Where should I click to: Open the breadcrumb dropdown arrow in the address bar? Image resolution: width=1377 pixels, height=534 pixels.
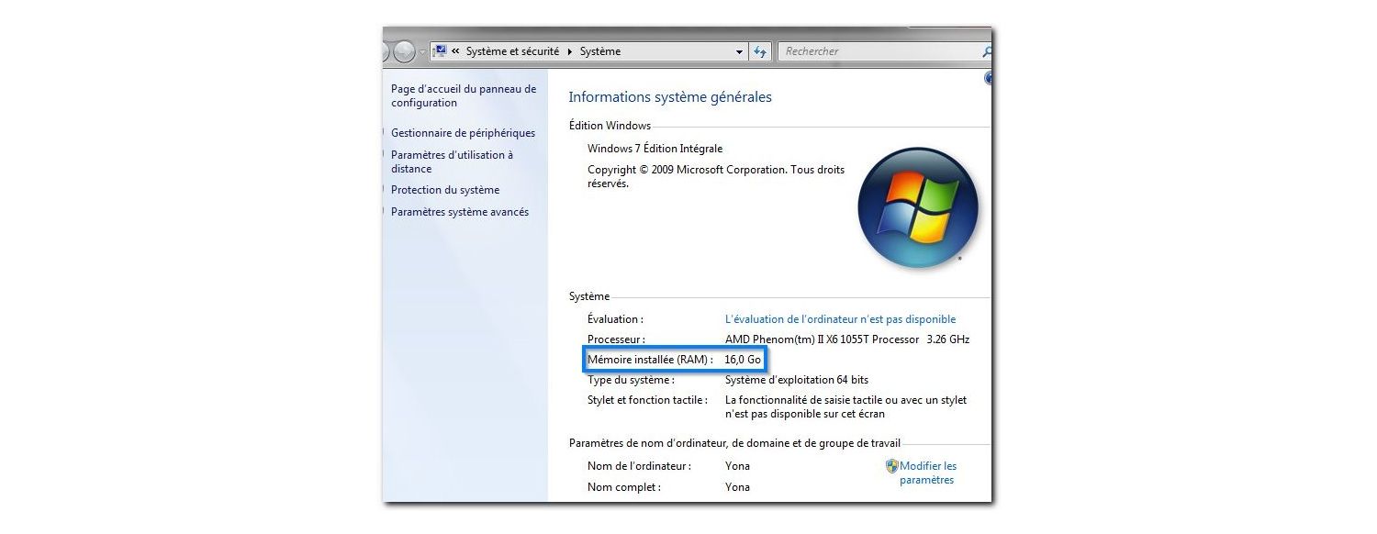(x=739, y=51)
